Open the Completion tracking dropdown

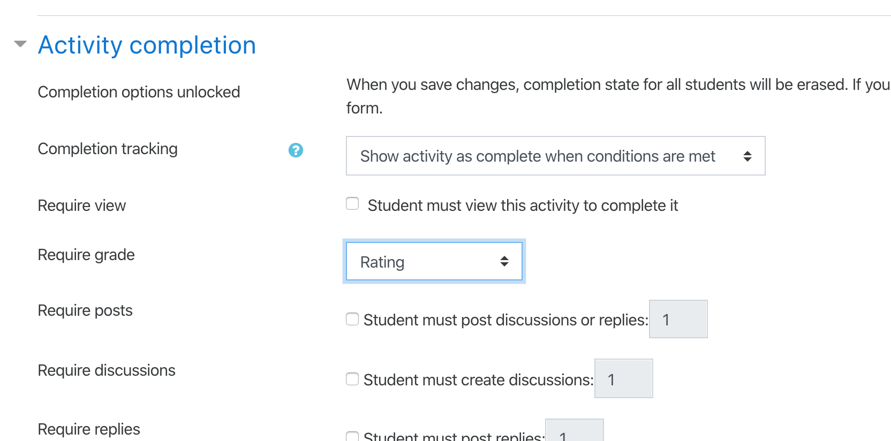point(556,156)
